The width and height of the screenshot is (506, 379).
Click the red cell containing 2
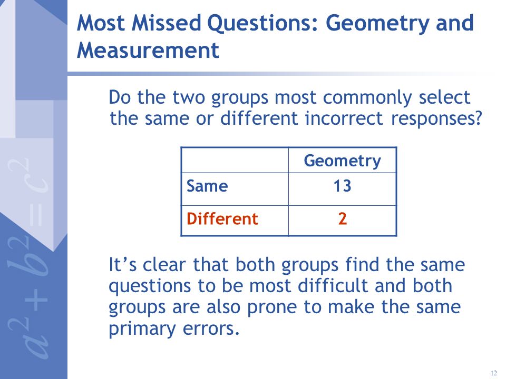pyautogui.click(x=343, y=221)
